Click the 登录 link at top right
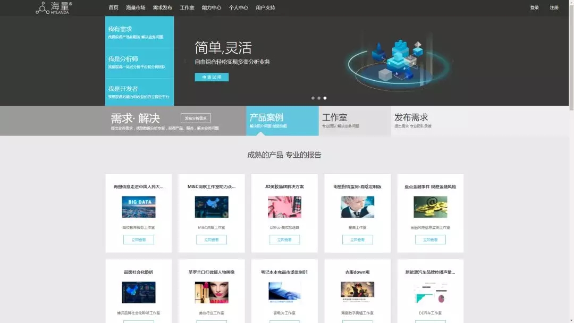The image size is (574, 323). click(535, 7)
